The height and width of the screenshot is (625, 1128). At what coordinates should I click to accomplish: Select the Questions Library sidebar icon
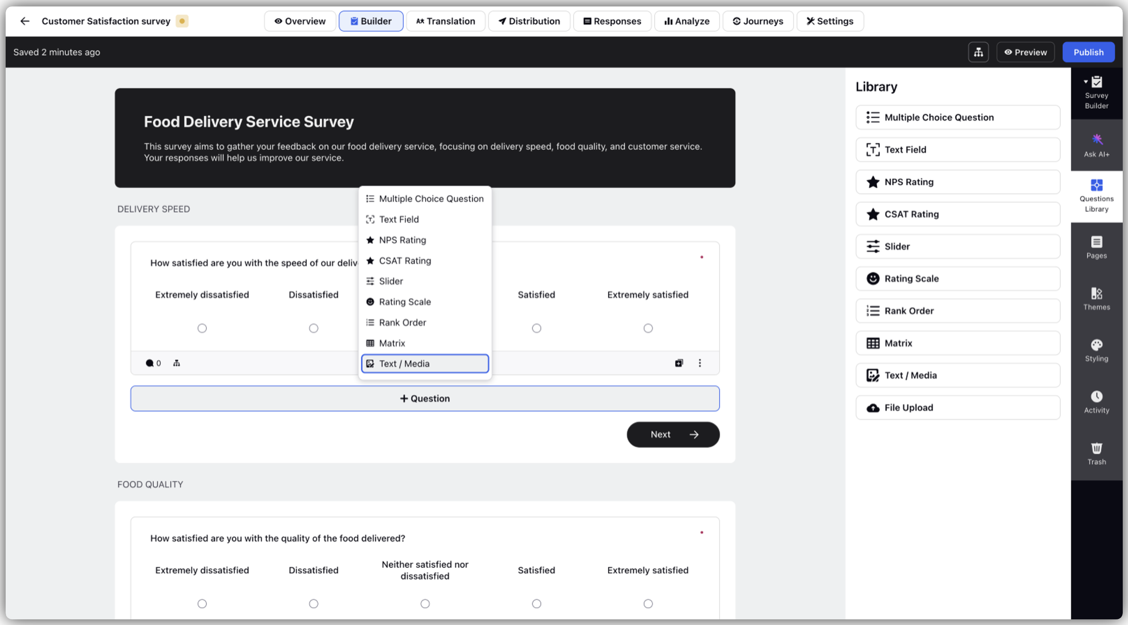point(1096,196)
